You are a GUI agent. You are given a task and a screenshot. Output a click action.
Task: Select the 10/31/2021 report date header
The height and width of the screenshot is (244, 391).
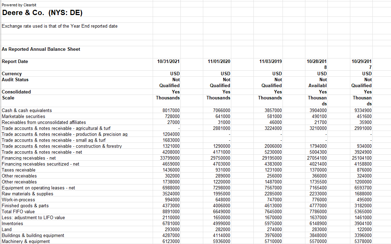click(x=169, y=61)
